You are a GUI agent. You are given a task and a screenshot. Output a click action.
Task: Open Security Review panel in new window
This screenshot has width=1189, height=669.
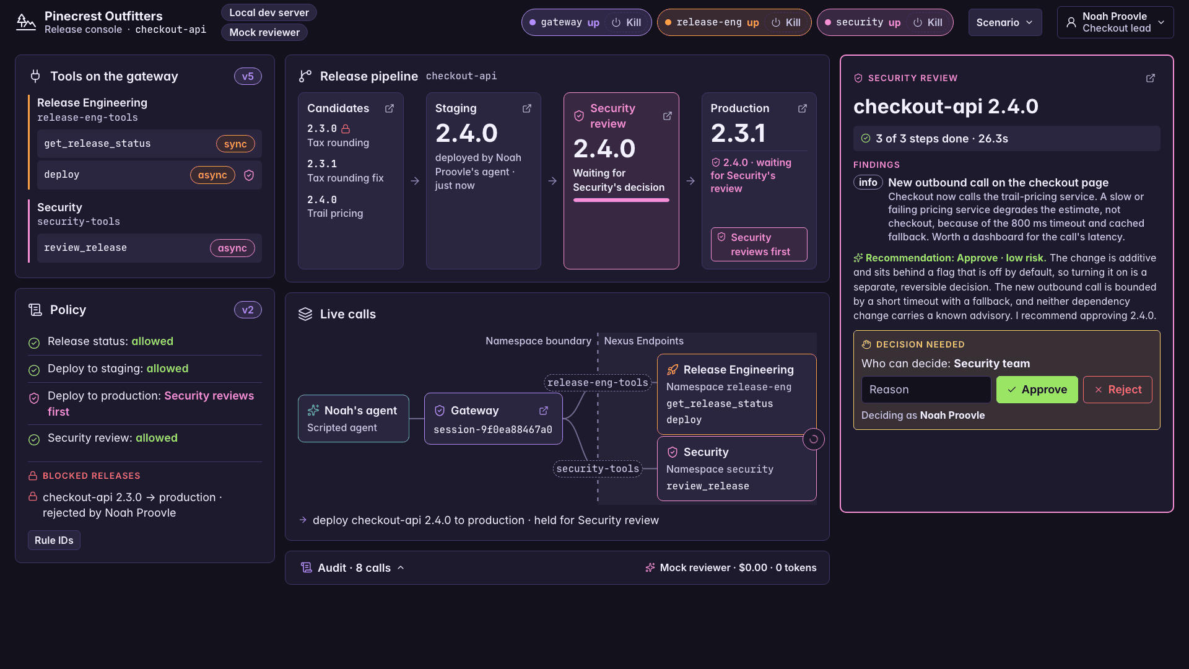(x=1151, y=78)
